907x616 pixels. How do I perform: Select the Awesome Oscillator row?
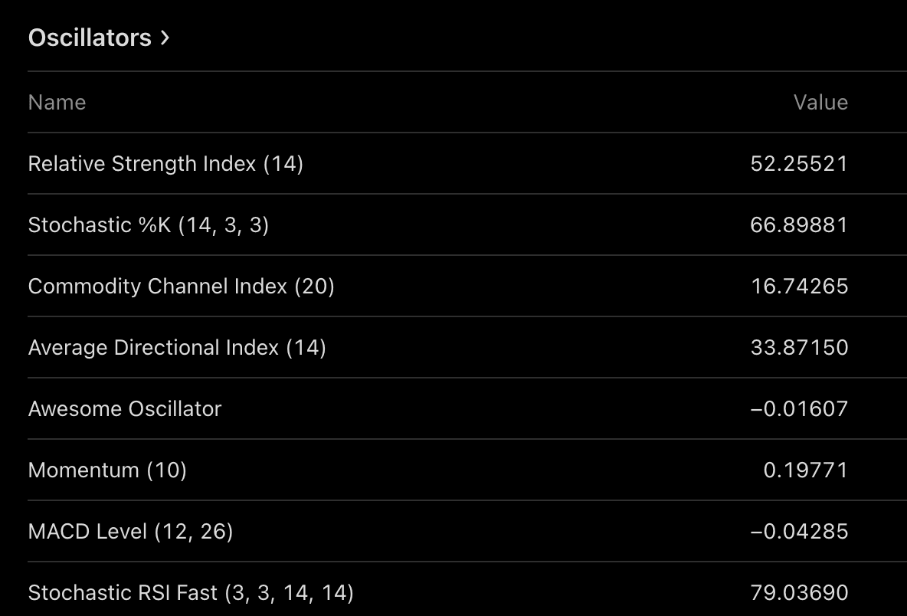(467, 409)
